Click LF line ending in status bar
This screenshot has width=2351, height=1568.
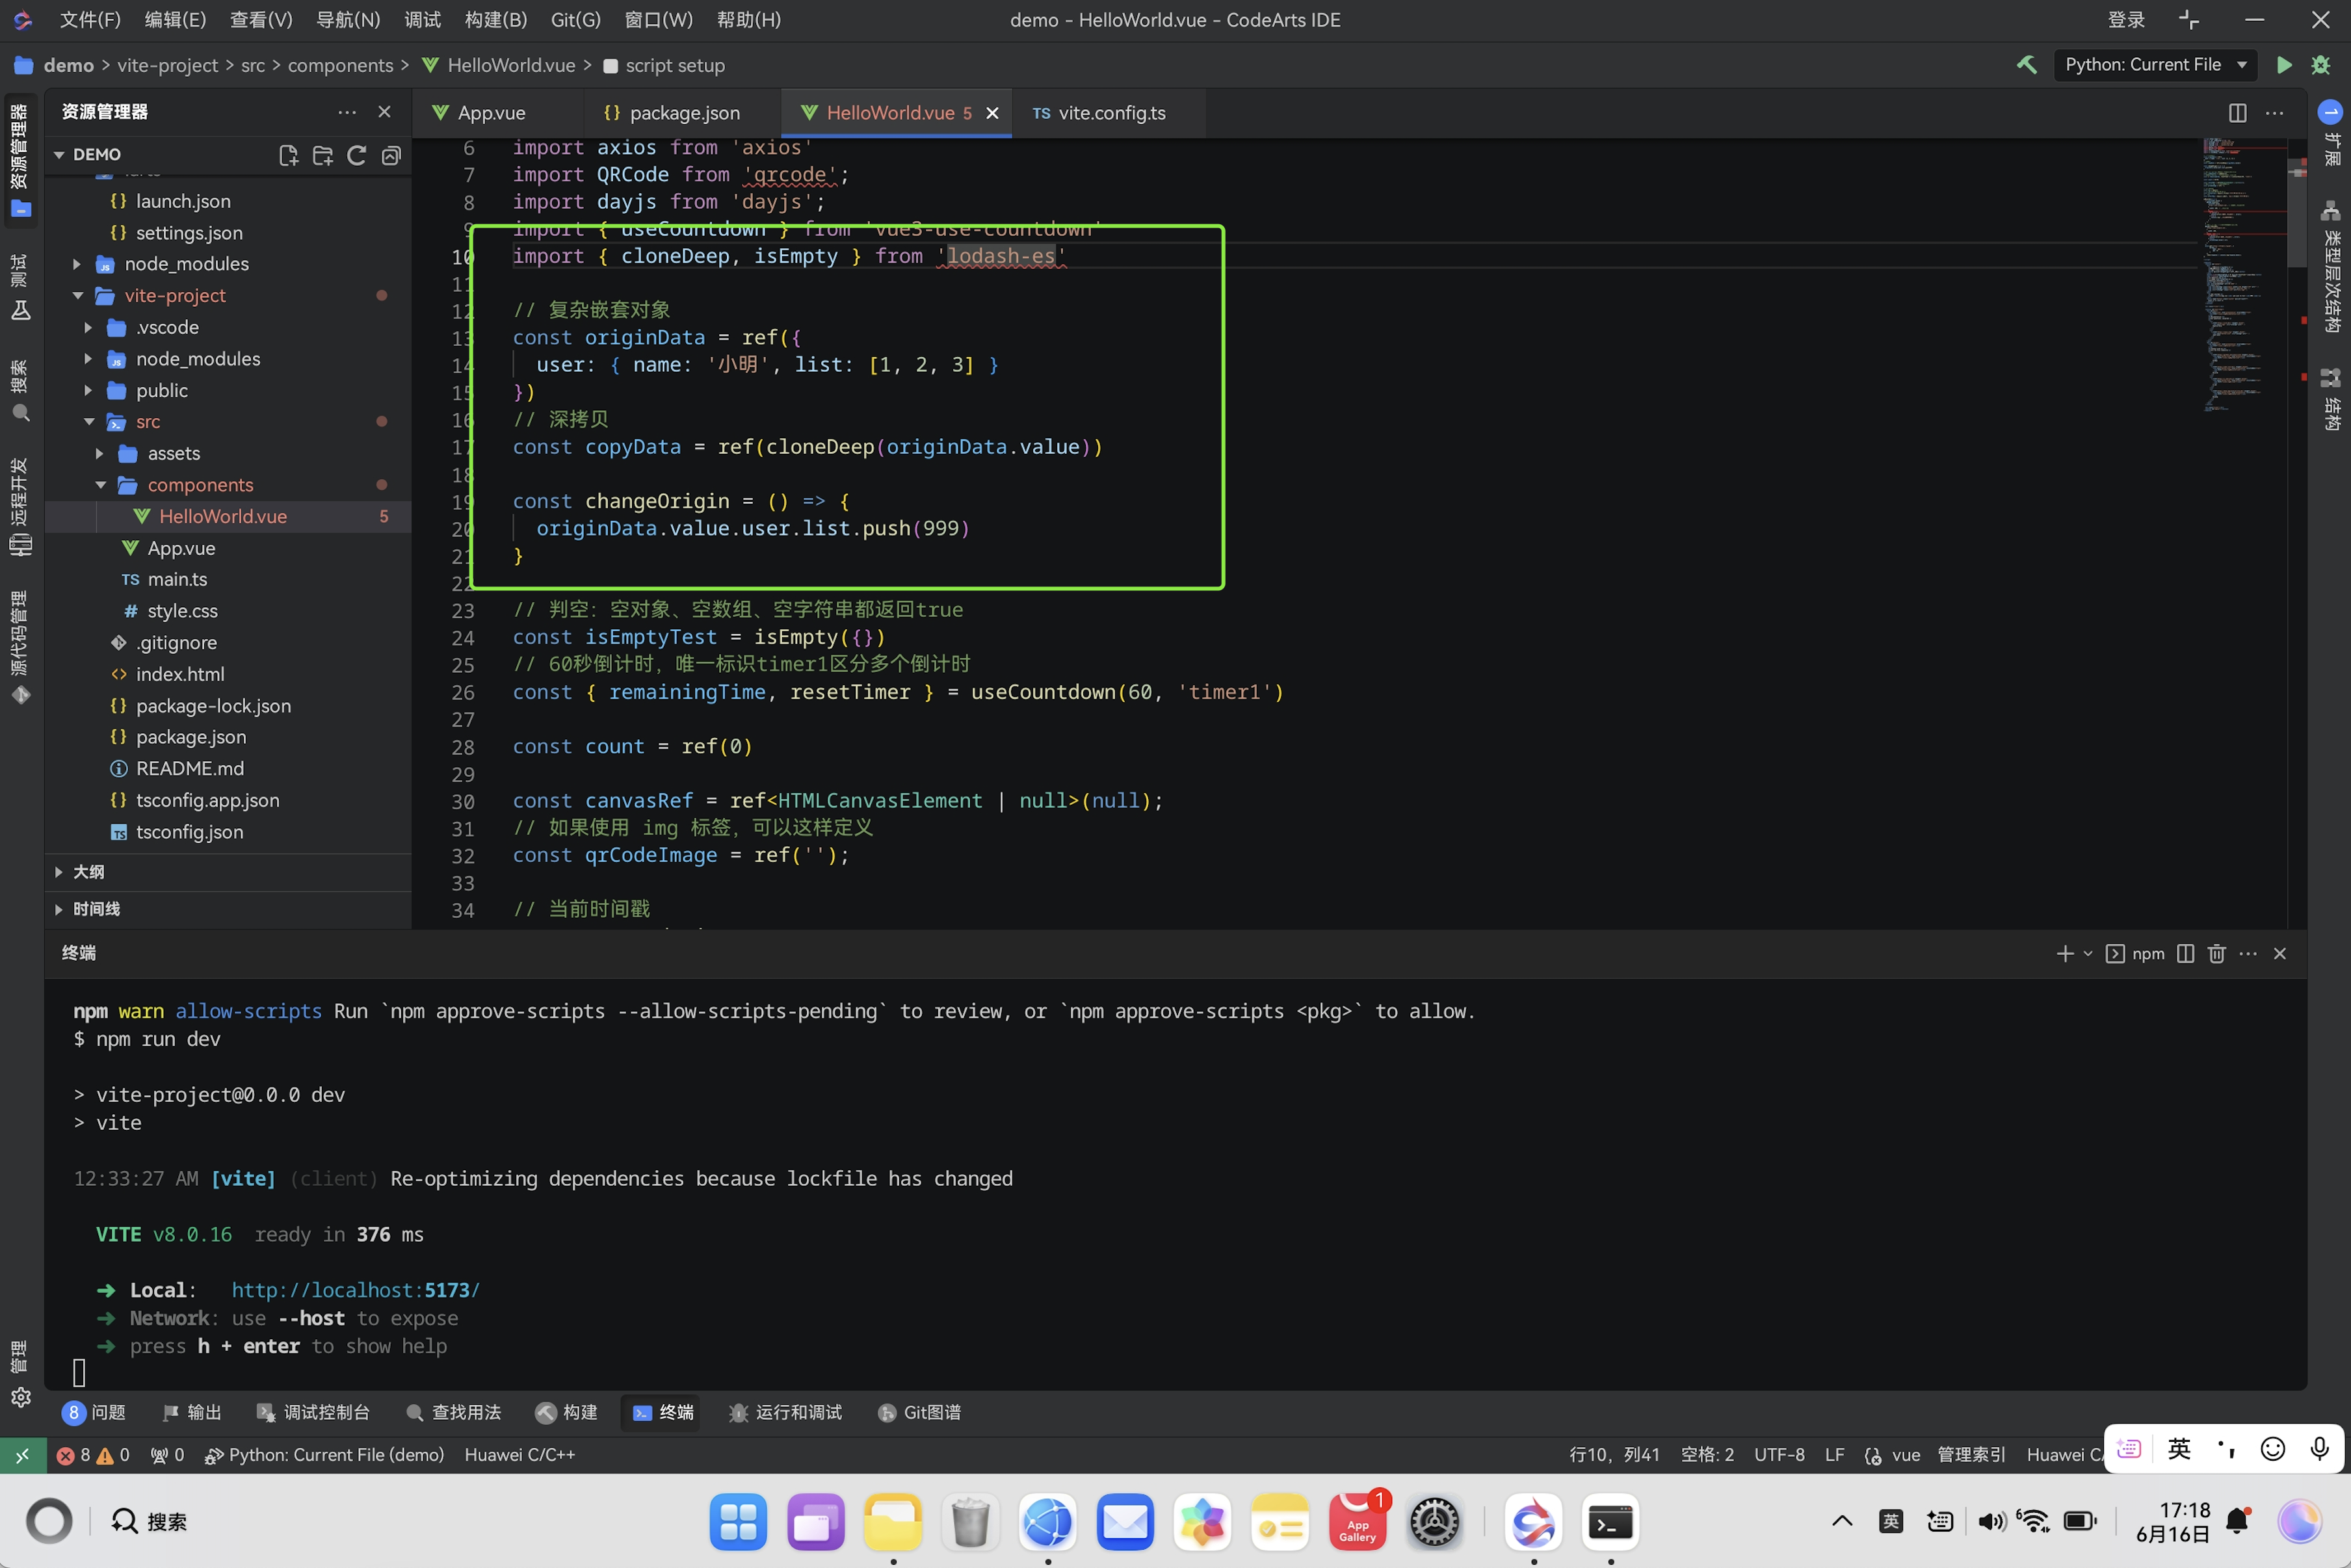(1834, 1455)
